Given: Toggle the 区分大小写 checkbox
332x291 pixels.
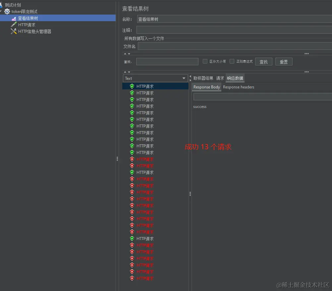Looking at the screenshot, I should [x=205, y=61].
